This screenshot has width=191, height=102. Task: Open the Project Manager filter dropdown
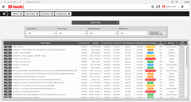pos(102,33)
